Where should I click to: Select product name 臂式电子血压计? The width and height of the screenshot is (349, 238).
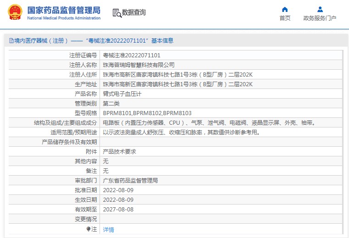[122, 94]
